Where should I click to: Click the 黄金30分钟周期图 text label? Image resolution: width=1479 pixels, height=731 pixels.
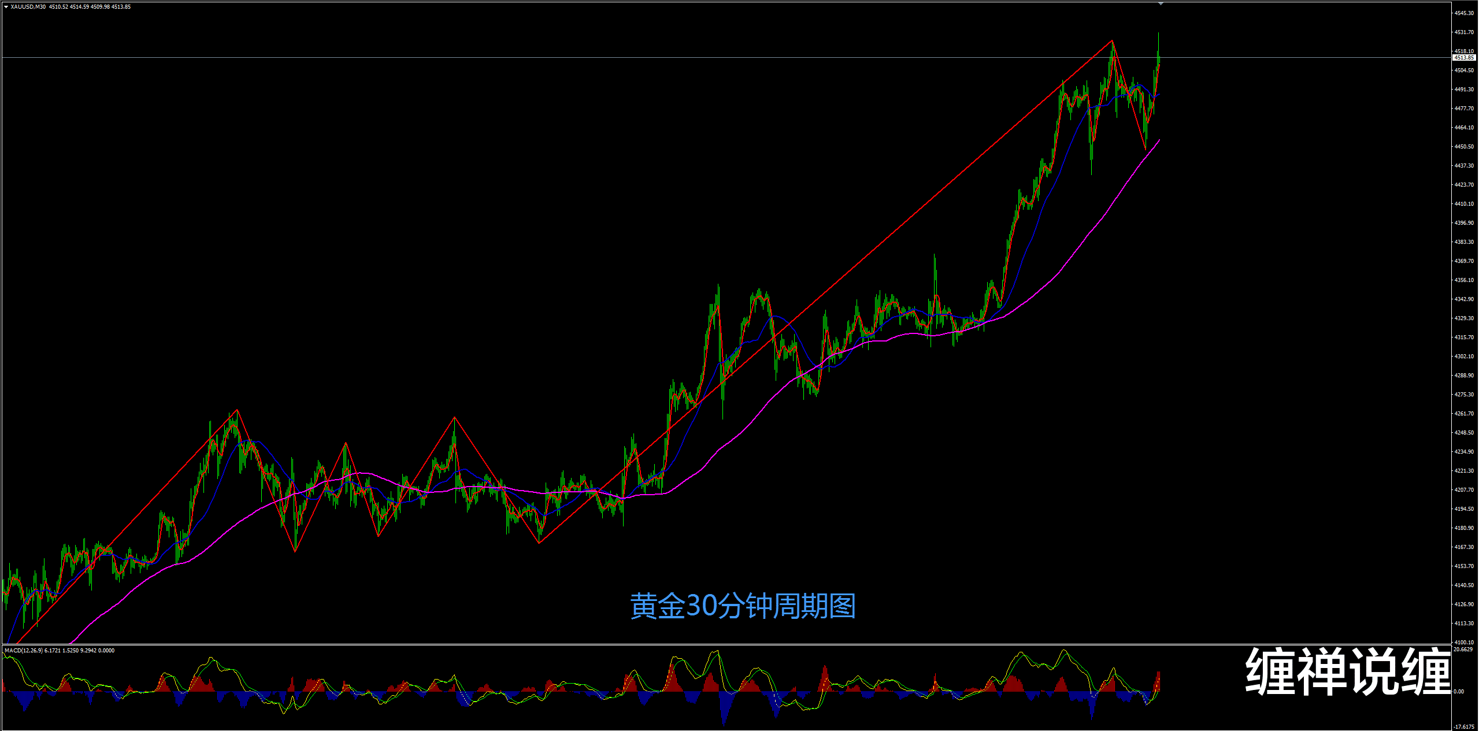tap(743, 606)
